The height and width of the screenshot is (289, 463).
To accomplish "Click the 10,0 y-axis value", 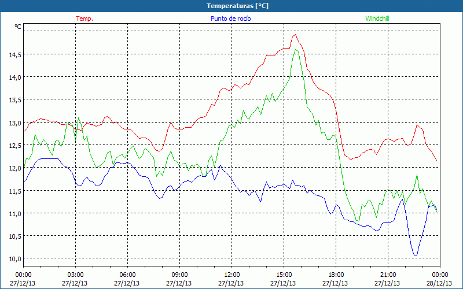I will pyautogui.click(x=14, y=258).
